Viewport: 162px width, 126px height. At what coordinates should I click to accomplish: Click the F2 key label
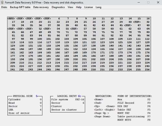(x=149, y=100)
